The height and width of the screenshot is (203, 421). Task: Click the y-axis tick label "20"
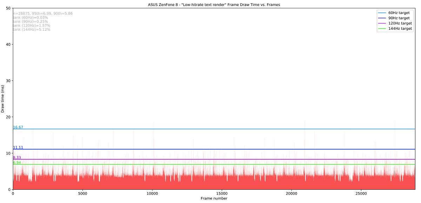pyautogui.click(x=8, y=117)
